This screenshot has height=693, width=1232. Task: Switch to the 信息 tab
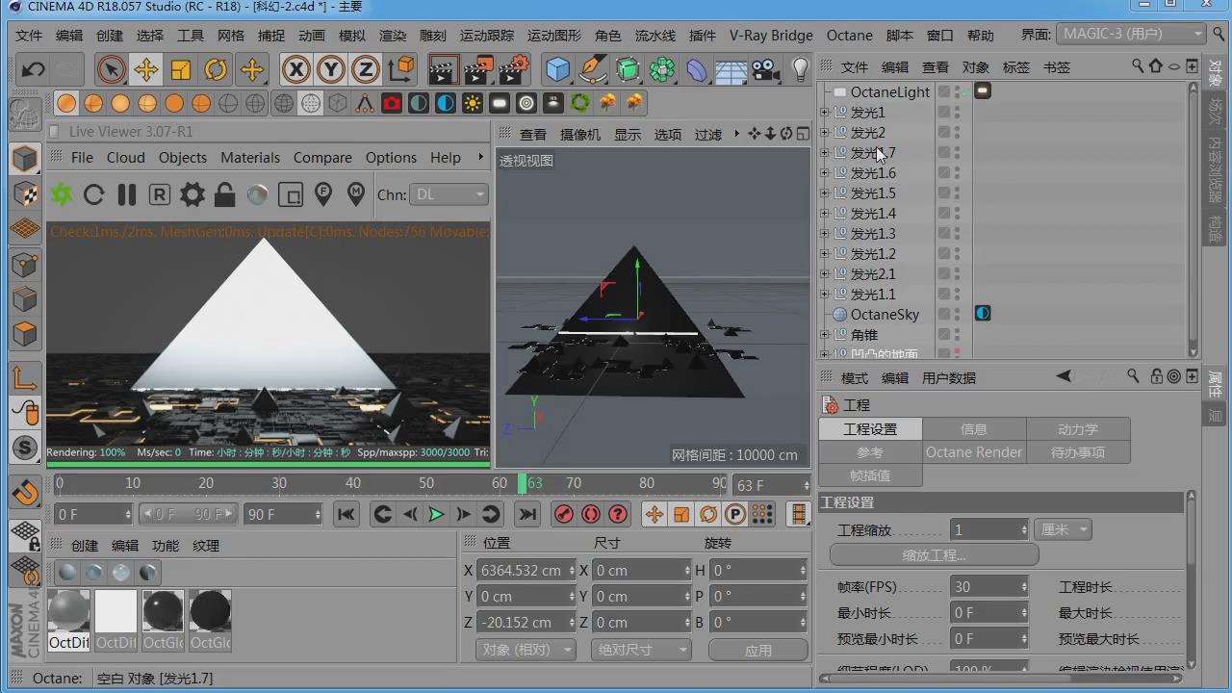click(x=974, y=429)
